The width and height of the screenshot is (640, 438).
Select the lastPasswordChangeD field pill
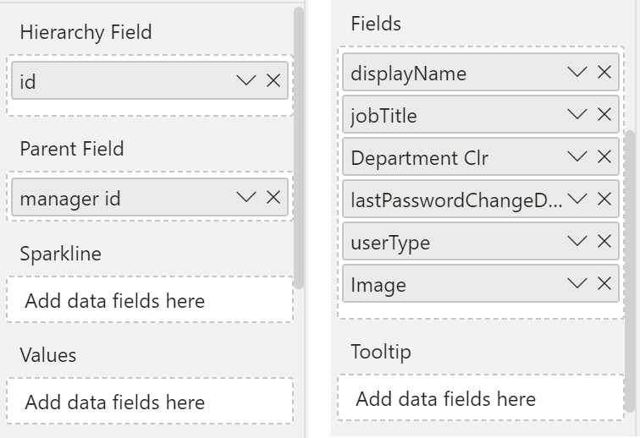pyautogui.click(x=455, y=200)
